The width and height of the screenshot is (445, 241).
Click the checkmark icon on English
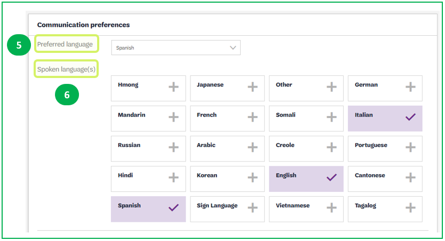tap(331, 177)
